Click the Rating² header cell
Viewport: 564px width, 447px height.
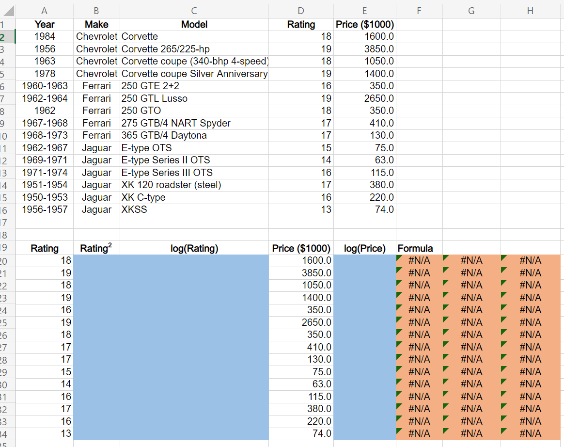click(x=96, y=248)
